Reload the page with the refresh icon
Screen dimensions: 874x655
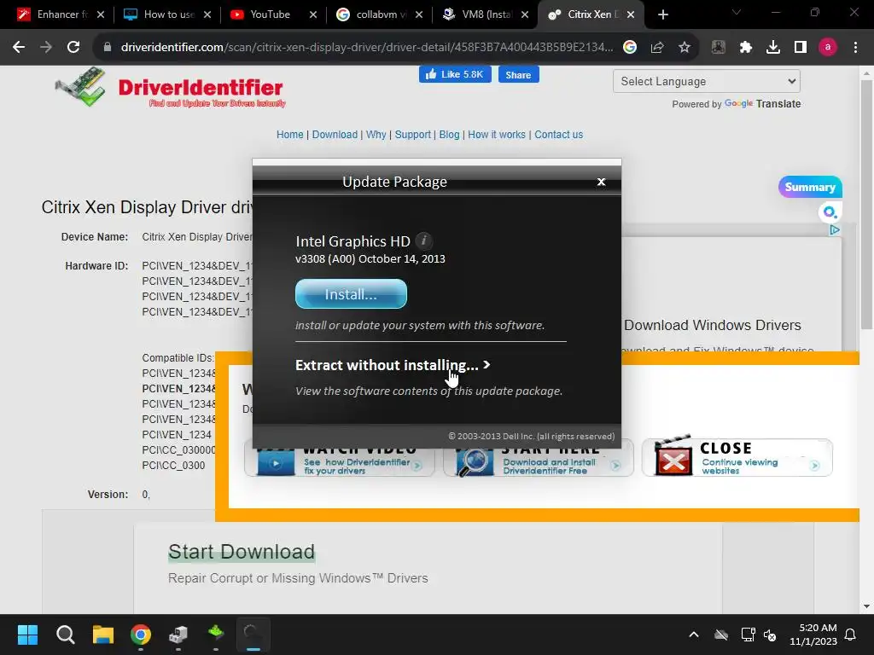73,48
